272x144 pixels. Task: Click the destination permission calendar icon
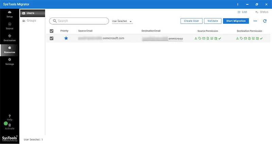point(257,38)
